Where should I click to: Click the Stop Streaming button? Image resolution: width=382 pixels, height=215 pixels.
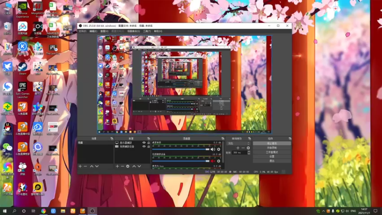coord(272,143)
